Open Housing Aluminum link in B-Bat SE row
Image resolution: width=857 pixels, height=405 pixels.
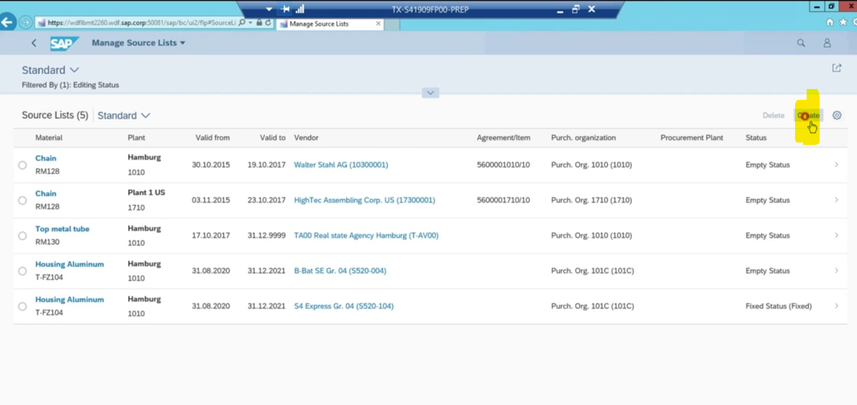pyautogui.click(x=69, y=264)
